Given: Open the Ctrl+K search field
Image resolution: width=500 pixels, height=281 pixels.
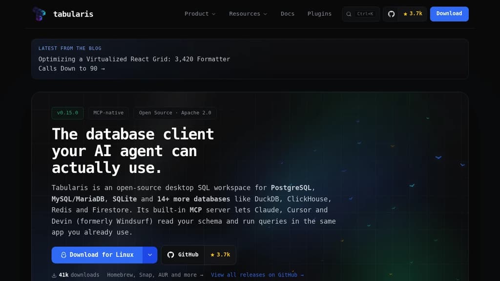Looking at the screenshot, I should tap(361, 14).
